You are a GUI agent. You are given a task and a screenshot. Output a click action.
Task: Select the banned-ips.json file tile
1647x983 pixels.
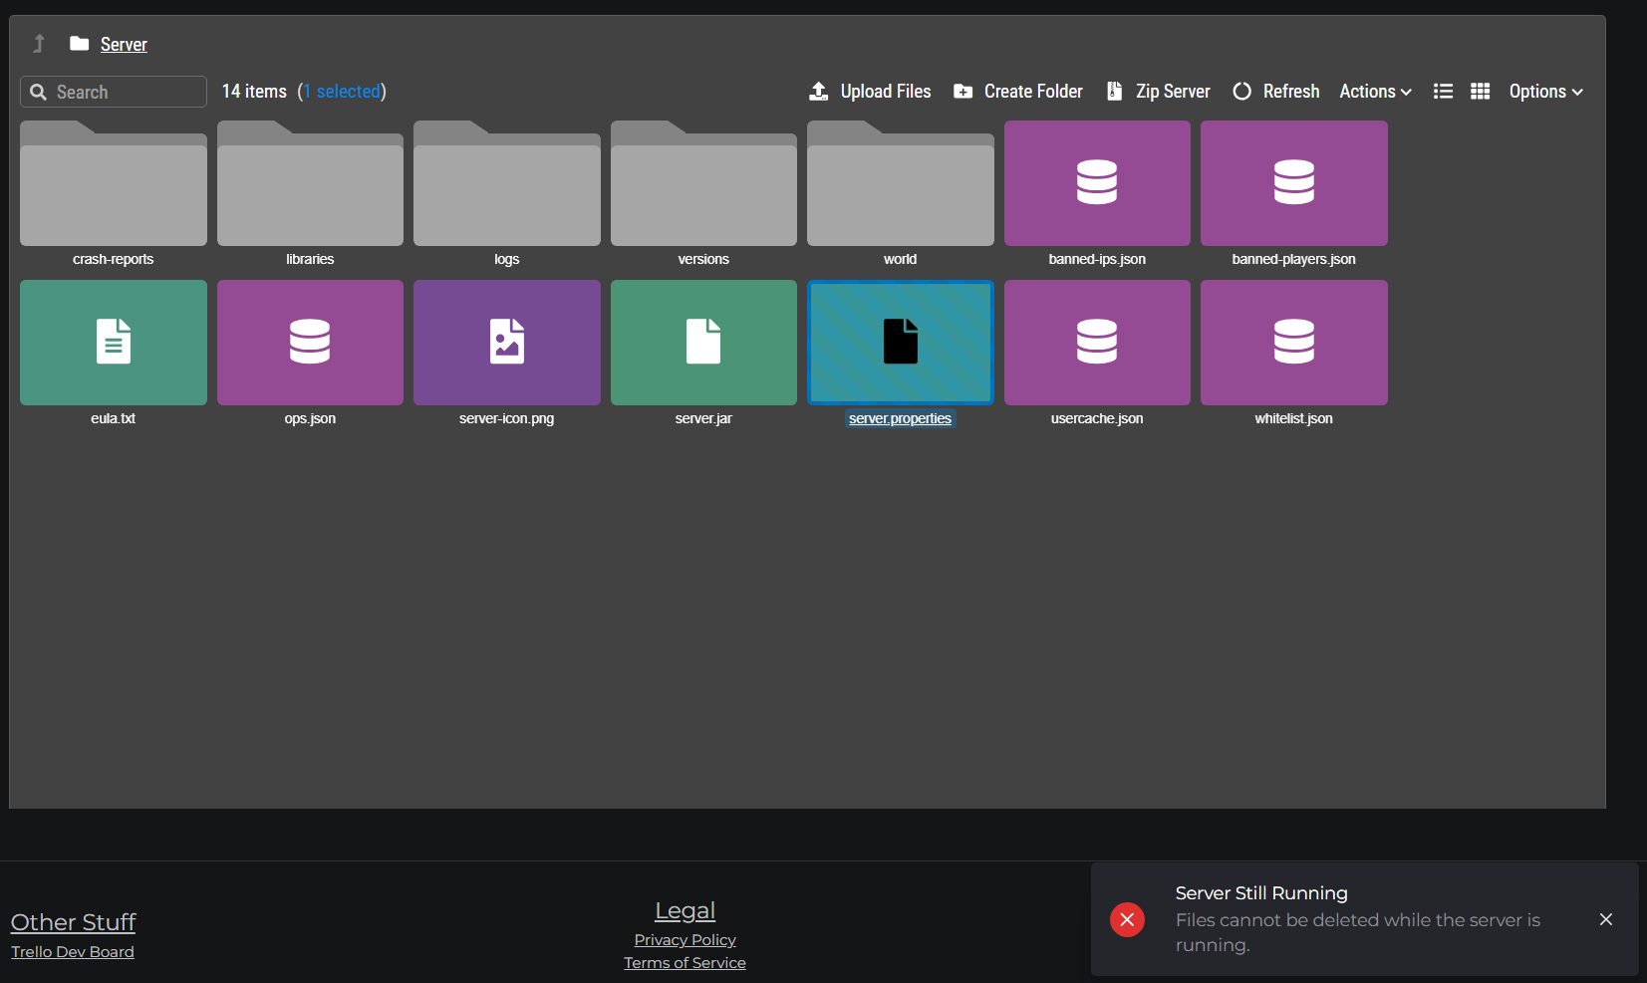pos(1097,183)
